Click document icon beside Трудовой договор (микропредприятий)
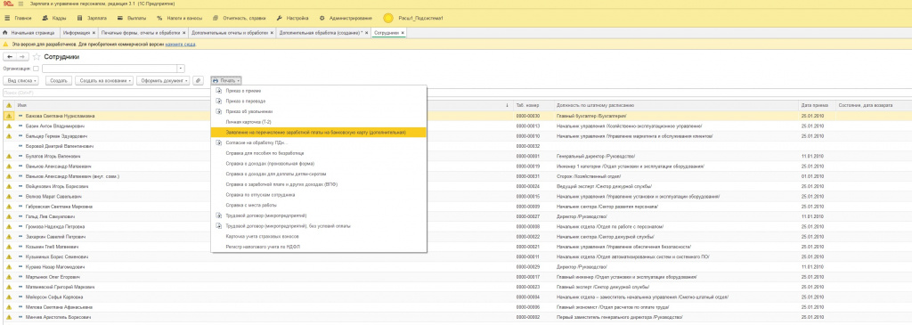 pos(219,215)
